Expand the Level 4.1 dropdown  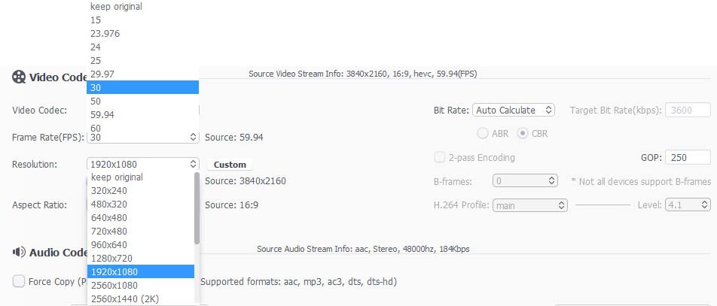coord(688,205)
